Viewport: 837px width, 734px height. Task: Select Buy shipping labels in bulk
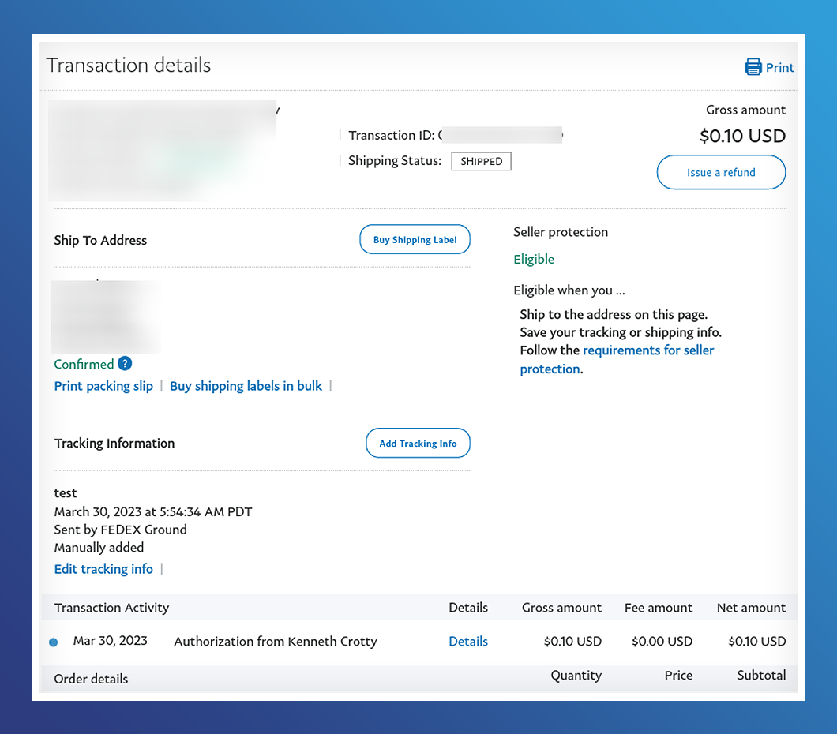[x=246, y=386]
